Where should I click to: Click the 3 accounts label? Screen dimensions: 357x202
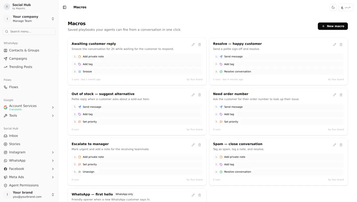click(x=15, y=109)
